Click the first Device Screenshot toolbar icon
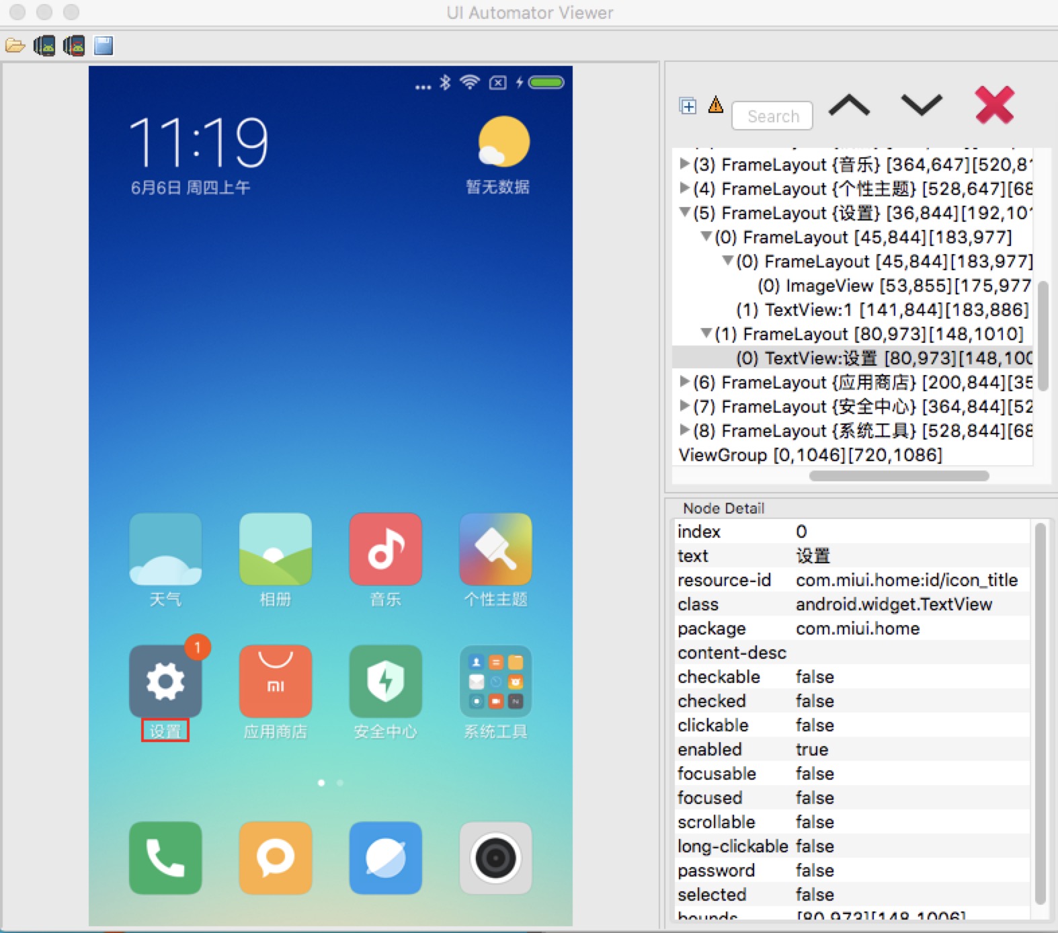Screen dimensions: 1058x933 tap(44, 46)
